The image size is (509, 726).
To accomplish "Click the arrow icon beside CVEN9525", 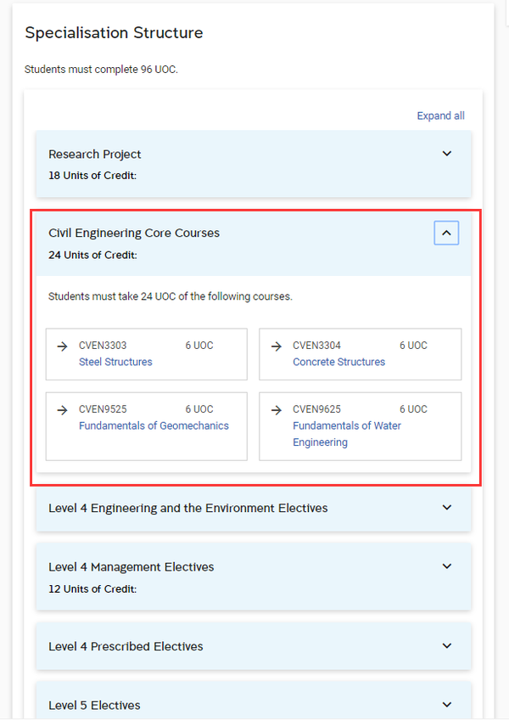I will click(x=62, y=410).
